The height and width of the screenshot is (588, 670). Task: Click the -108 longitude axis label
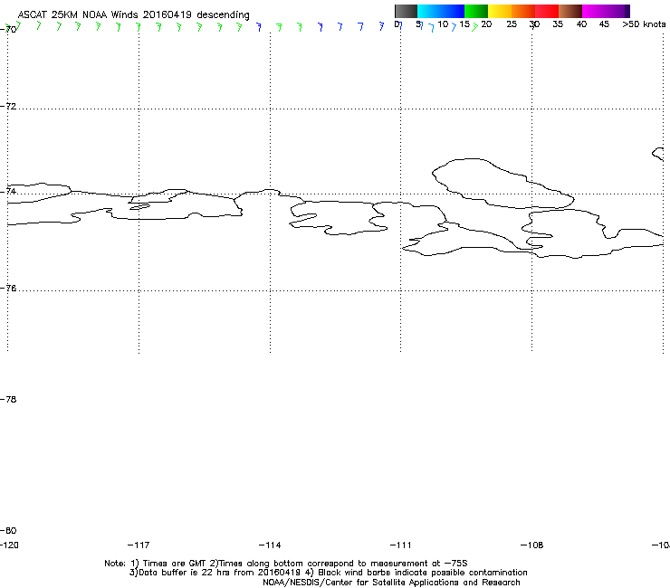[x=532, y=545]
